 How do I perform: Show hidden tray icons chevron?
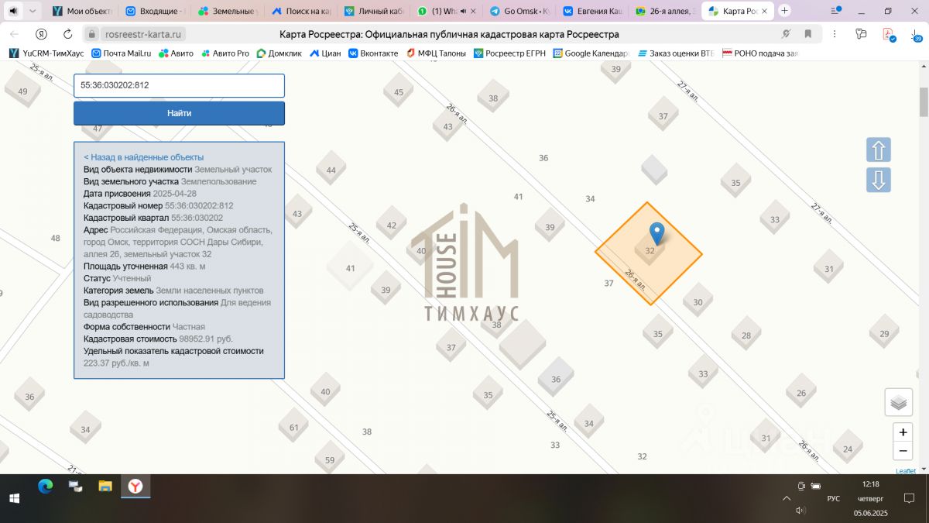(787, 498)
